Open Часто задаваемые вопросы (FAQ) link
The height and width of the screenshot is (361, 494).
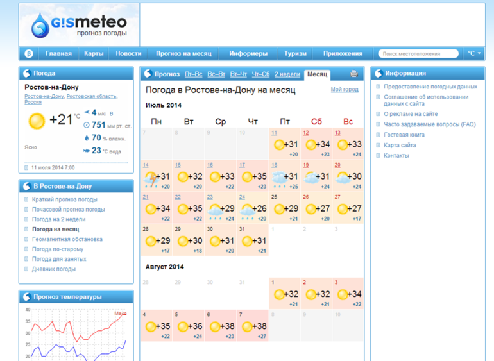429,124
